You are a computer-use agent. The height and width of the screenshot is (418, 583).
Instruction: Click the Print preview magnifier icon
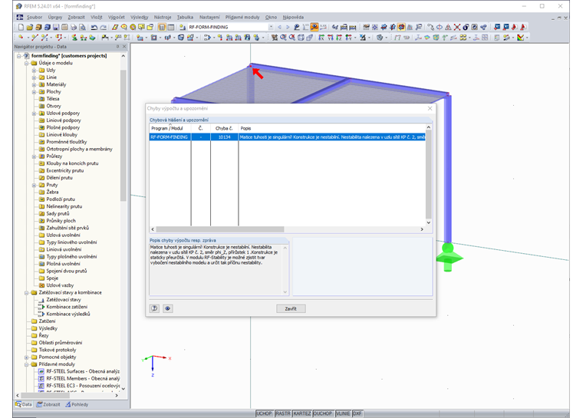(82, 27)
